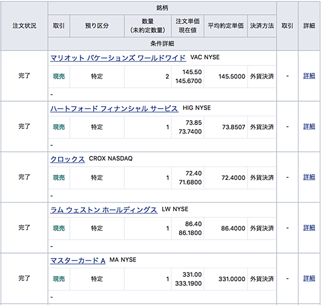Viewport: 321px width, 305px height.
Task: Click 完了 status of the CROX order
Action: 24,177
